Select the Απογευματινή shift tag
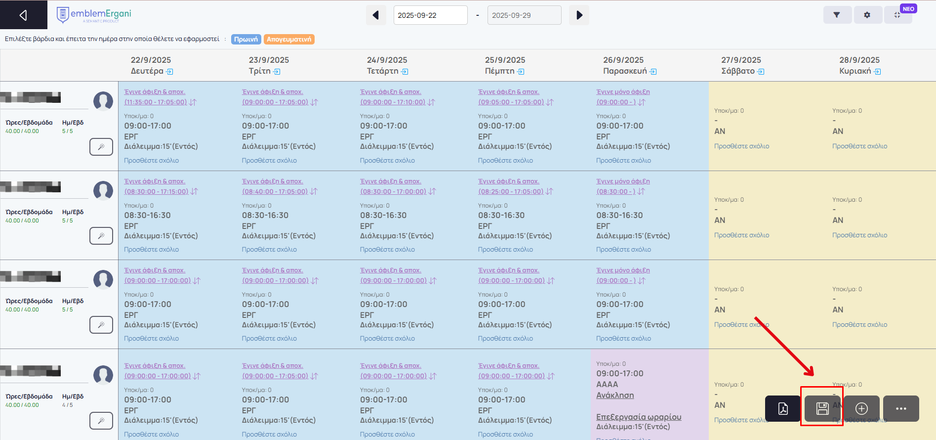Image resolution: width=936 pixels, height=440 pixels. (x=289, y=40)
